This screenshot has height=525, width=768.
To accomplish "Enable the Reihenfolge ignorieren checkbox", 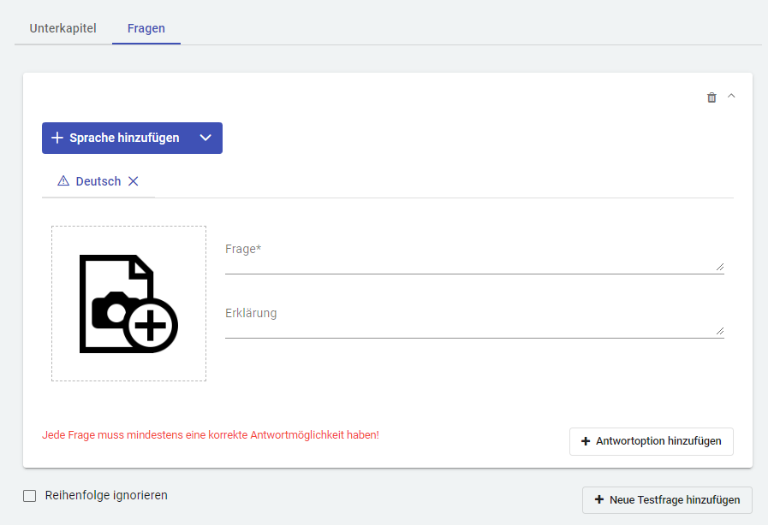I will pyautogui.click(x=30, y=495).
